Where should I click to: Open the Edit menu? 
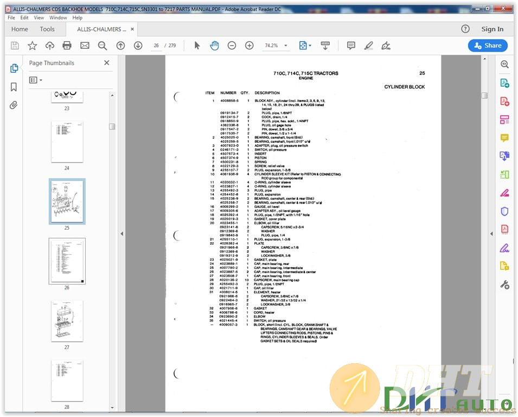coord(24,17)
